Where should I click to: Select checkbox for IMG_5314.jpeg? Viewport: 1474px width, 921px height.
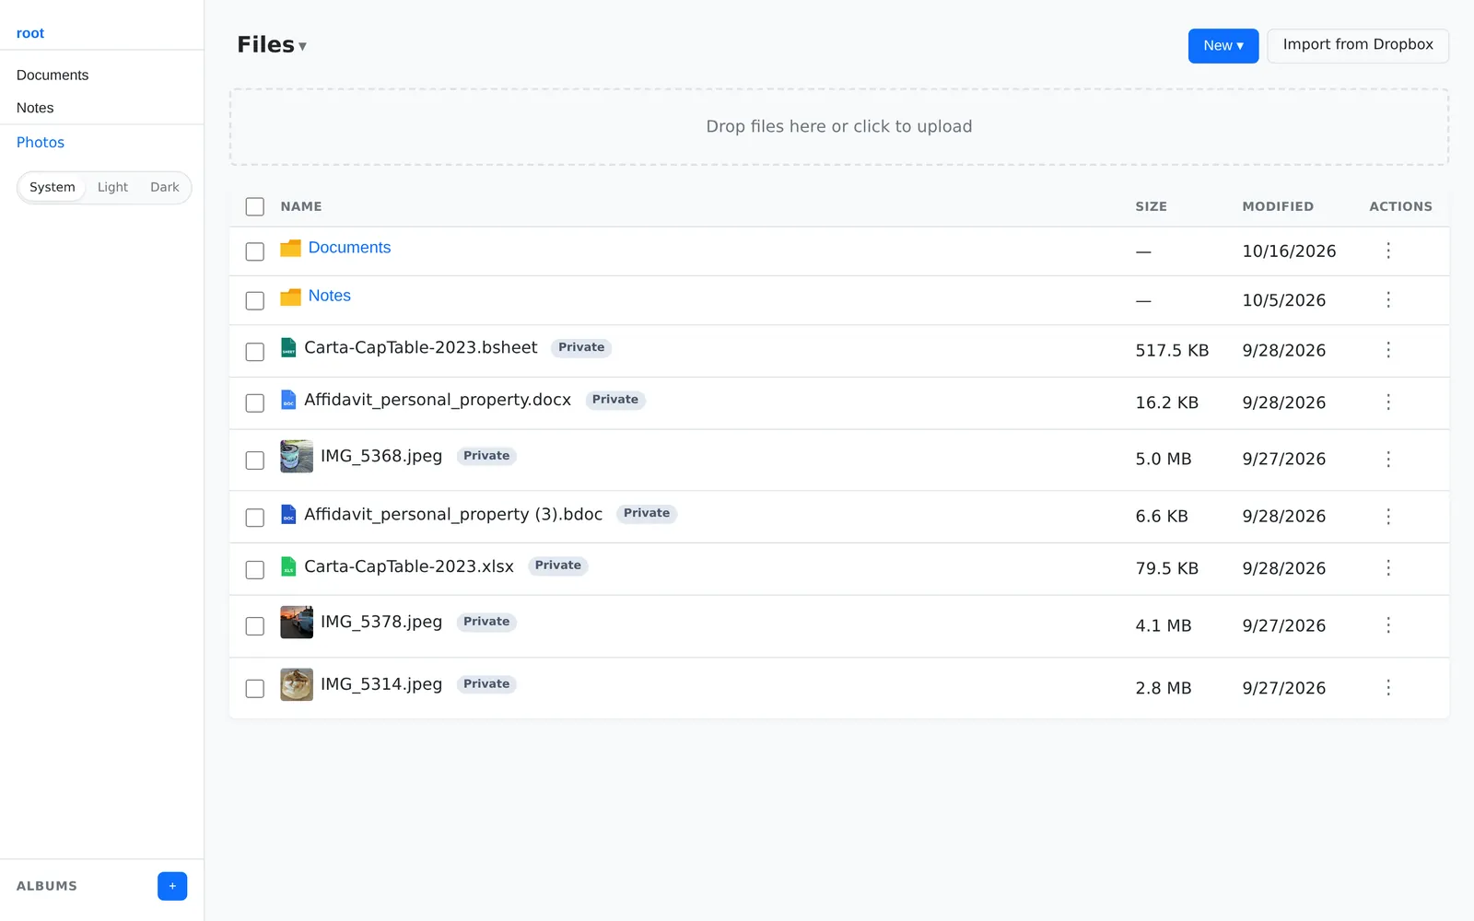pos(255,689)
